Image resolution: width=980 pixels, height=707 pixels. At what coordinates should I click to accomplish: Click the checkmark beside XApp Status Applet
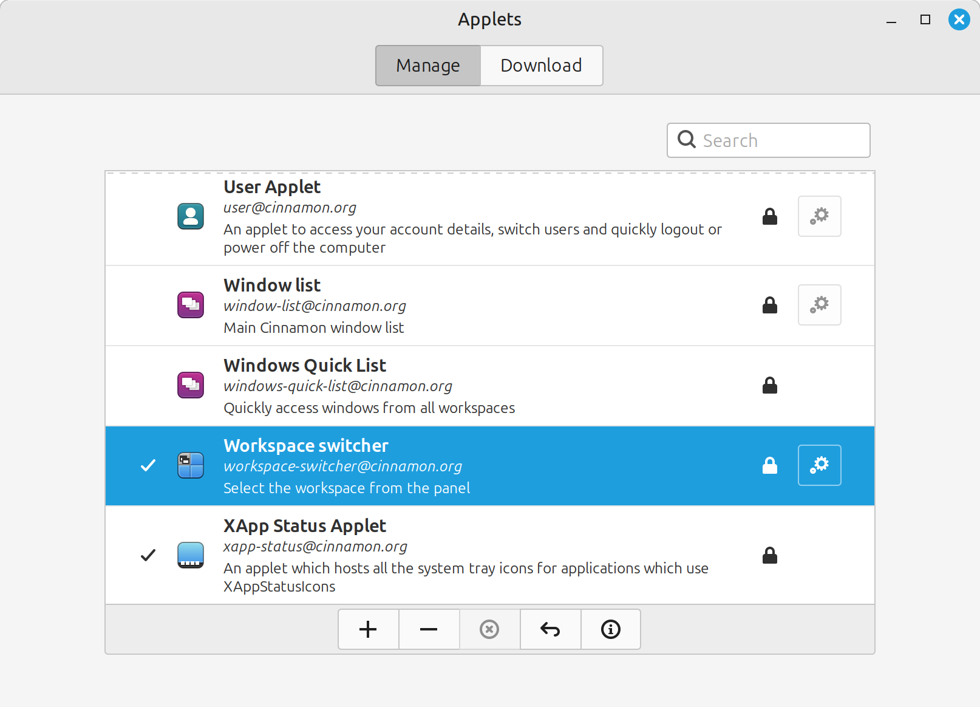[148, 555]
